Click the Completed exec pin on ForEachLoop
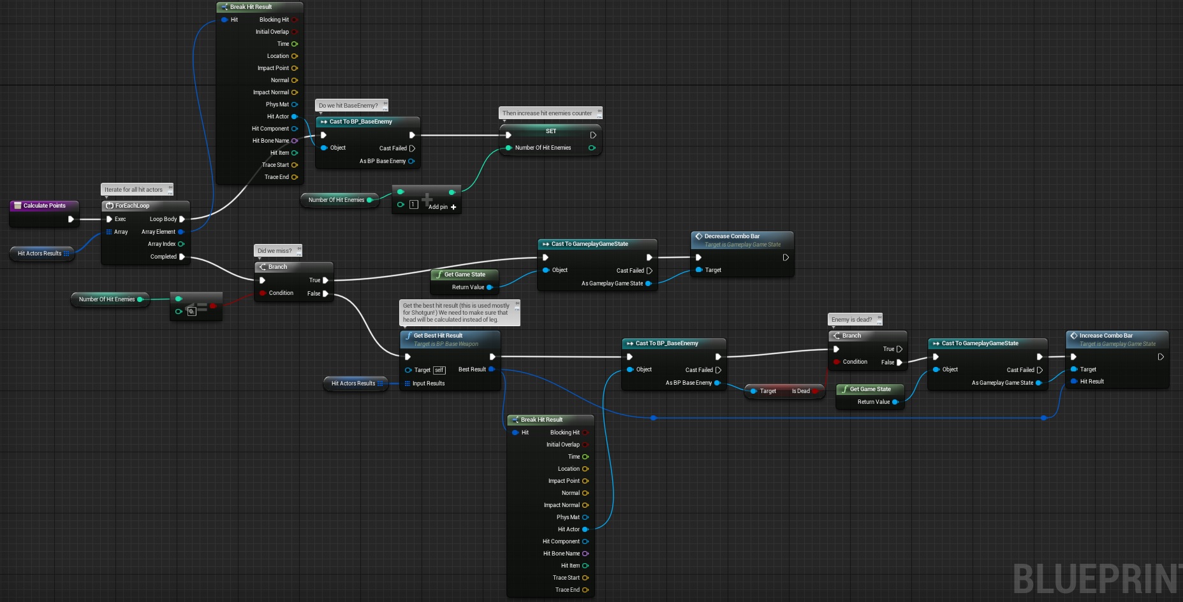 (182, 257)
